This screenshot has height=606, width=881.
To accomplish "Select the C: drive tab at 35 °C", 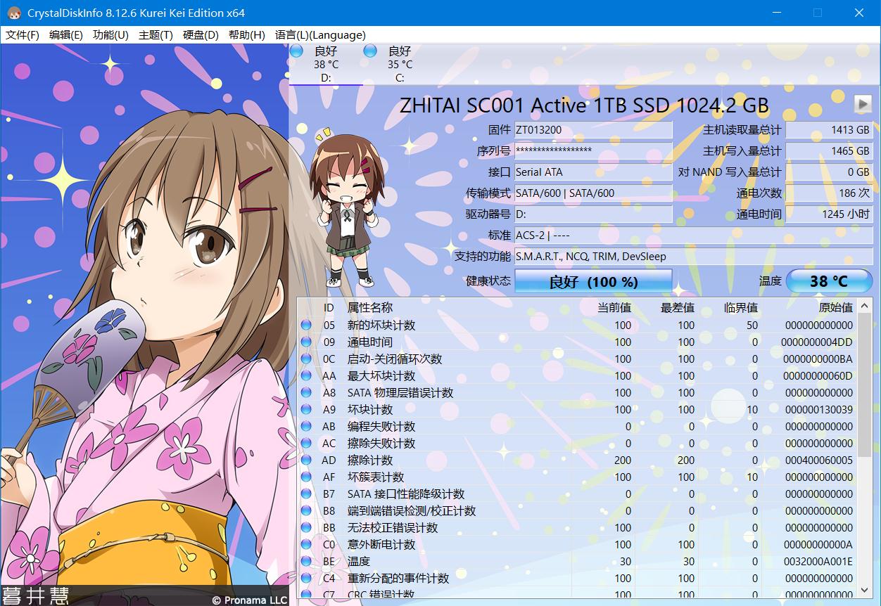I will pyautogui.click(x=400, y=64).
